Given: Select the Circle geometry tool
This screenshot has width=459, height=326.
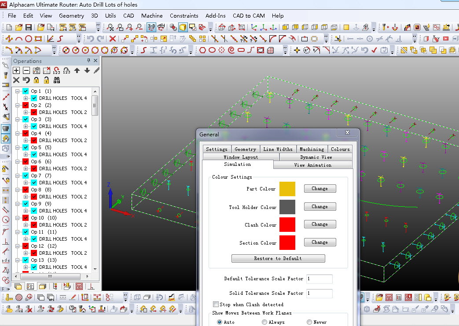Looking at the screenshot, I should (29, 39).
